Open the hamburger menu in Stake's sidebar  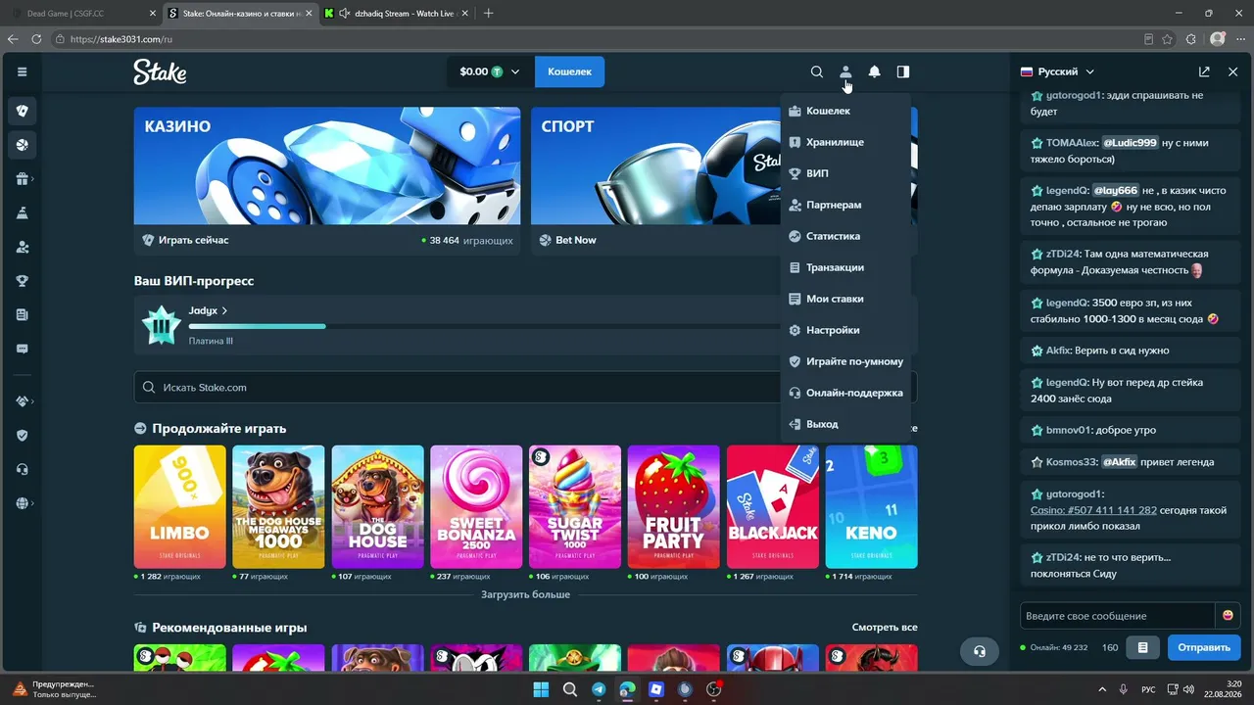pyautogui.click(x=22, y=71)
